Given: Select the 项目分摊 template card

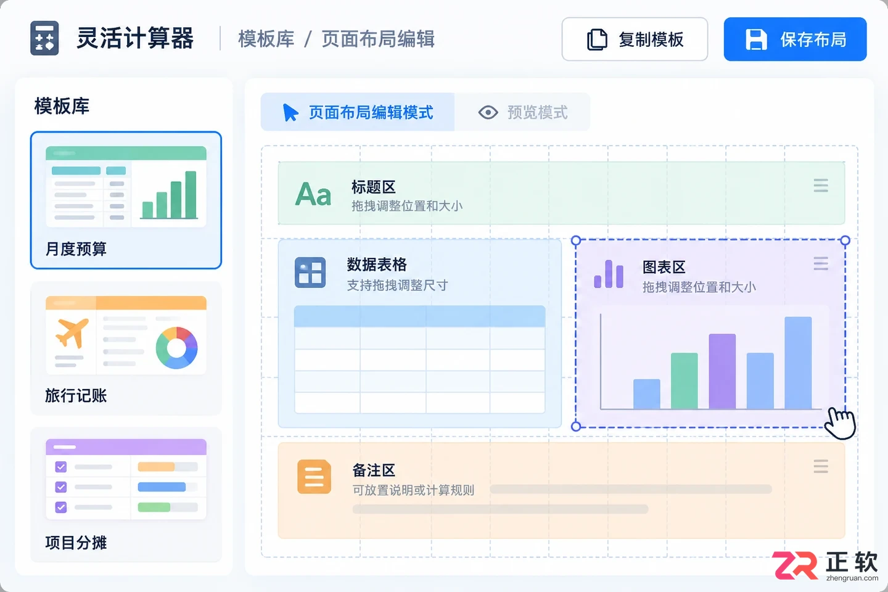Looking at the screenshot, I should coord(126,495).
